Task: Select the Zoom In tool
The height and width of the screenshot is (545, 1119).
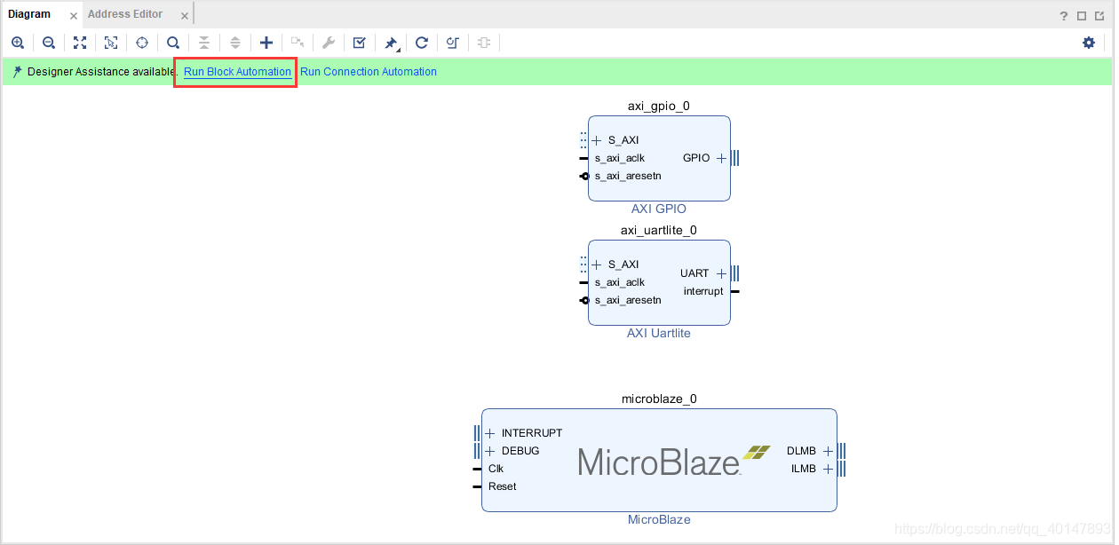Action: (x=18, y=42)
